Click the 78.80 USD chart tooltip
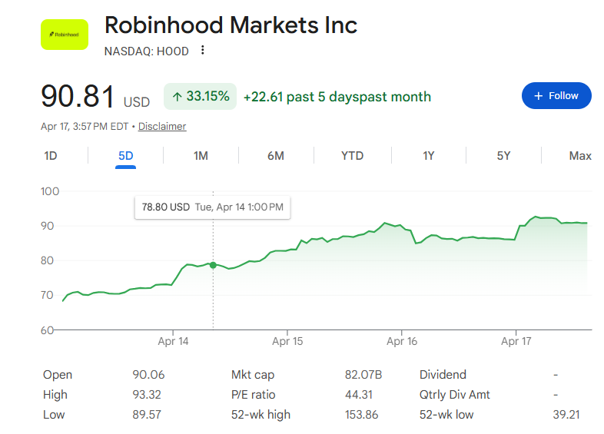The image size is (604, 434). click(212, 207)
